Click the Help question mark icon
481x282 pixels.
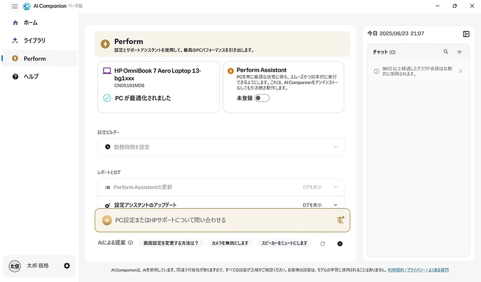(x=15, y=76)
